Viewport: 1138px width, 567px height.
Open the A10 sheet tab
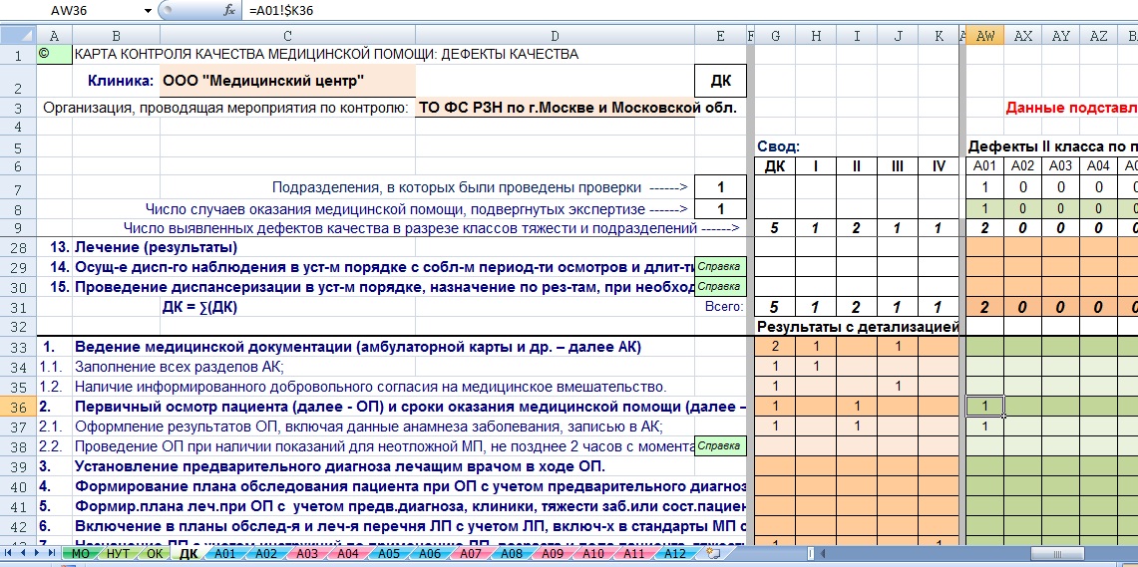click(x=593, y=554)
